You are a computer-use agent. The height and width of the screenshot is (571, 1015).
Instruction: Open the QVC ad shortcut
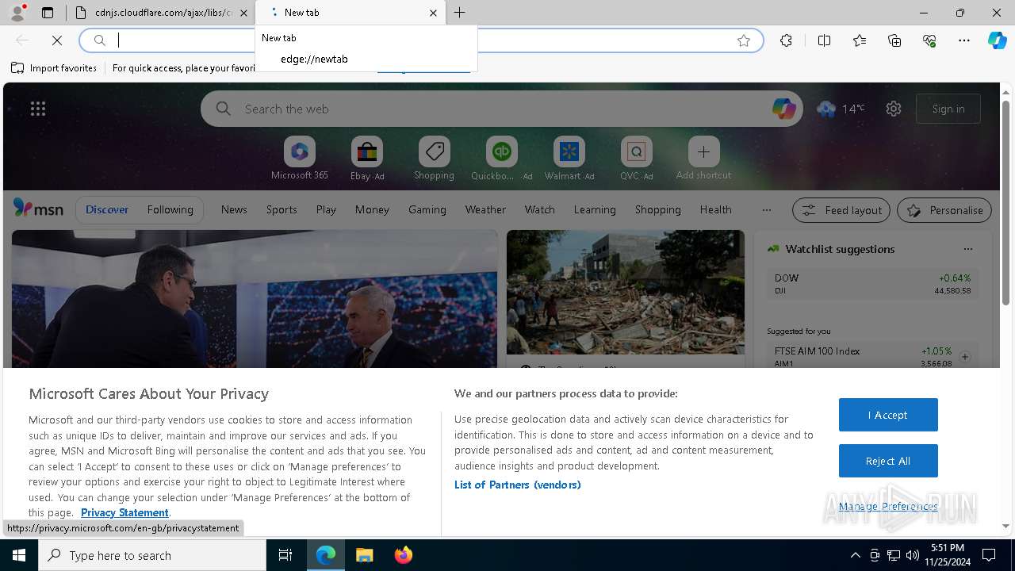(636, 159)
